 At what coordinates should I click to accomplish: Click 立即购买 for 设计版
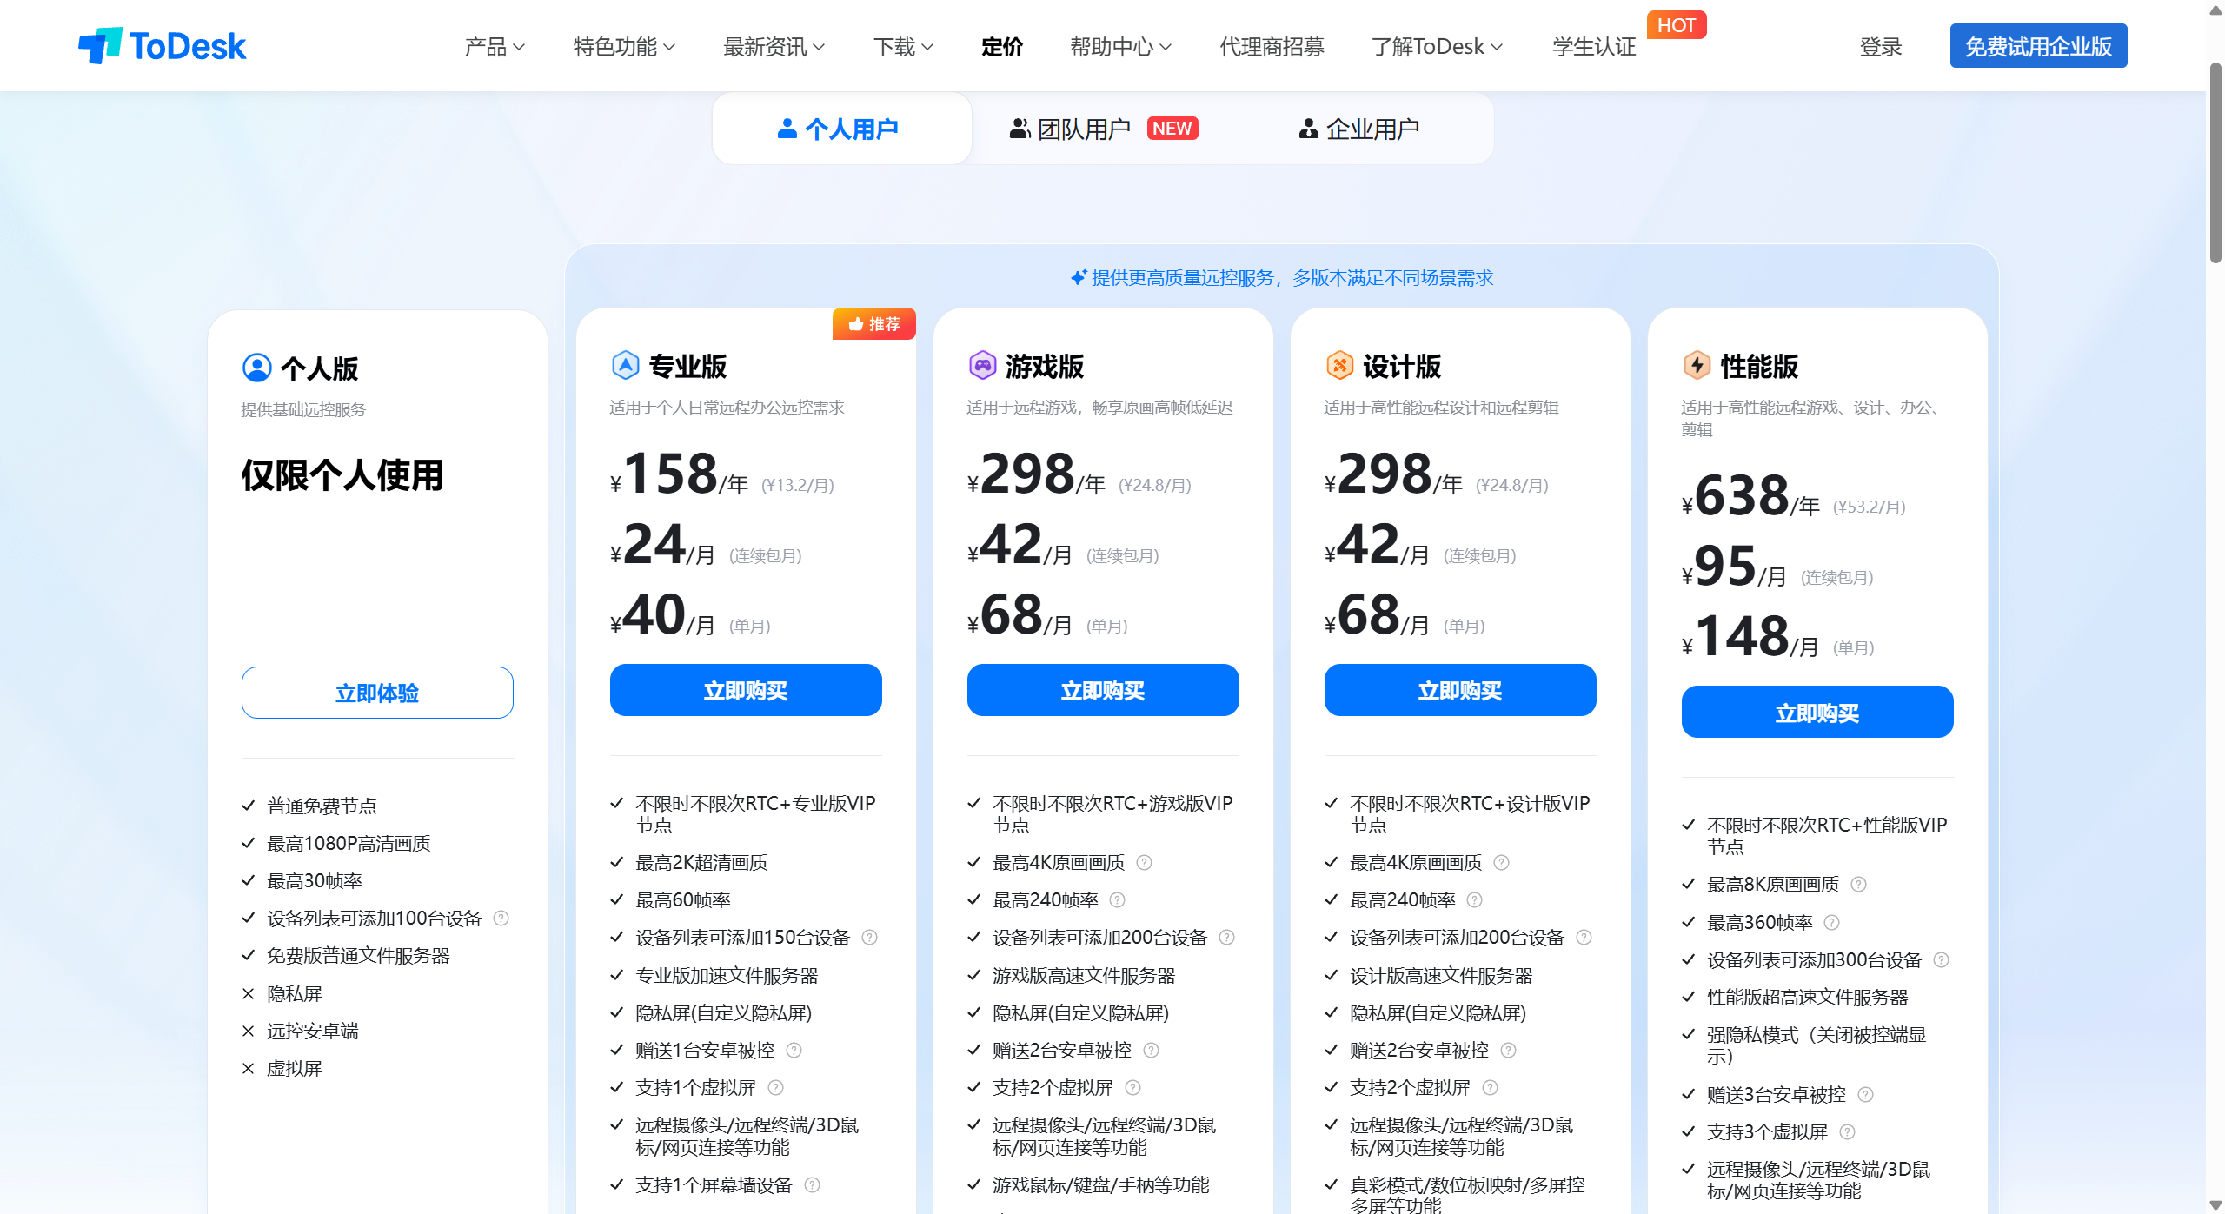coord(1460,690)
